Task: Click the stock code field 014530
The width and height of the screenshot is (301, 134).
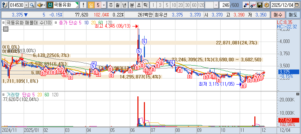Action: [x=17, y=5]
